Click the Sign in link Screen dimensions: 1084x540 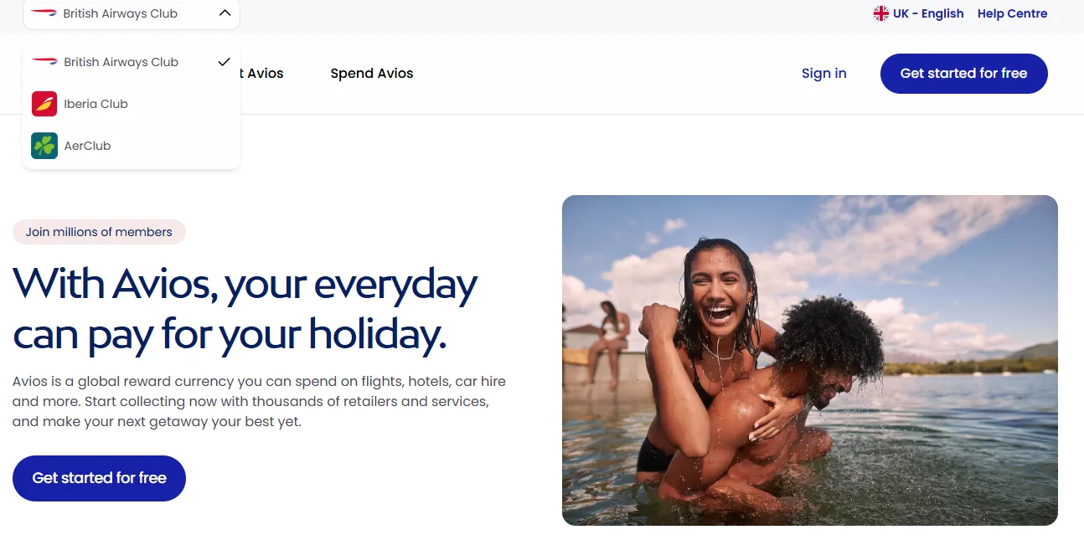824,74
